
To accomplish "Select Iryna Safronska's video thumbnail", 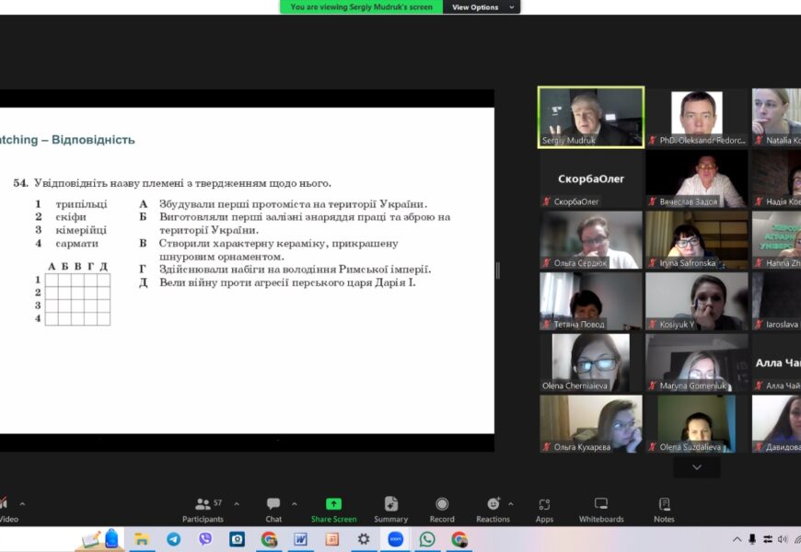I will coord(696,240).
